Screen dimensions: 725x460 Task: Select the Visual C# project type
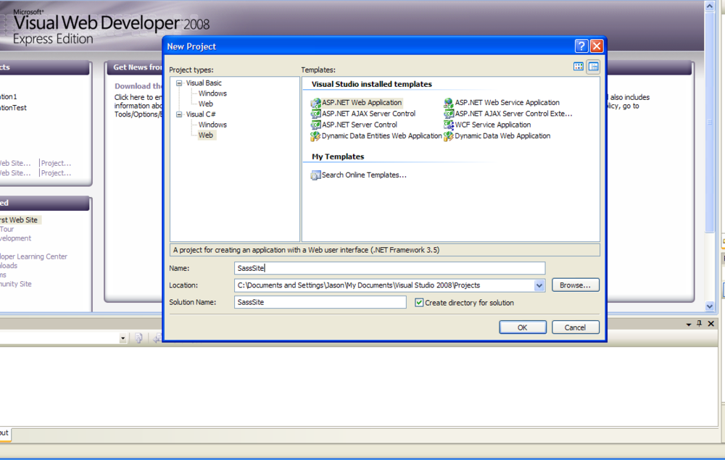point(201,114)
